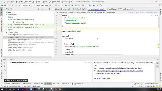Go to next highlighted problem arrow

click(158, 16)
